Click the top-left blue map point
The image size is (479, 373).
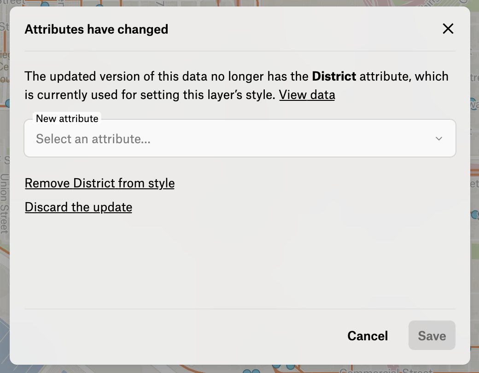[45, 5]
